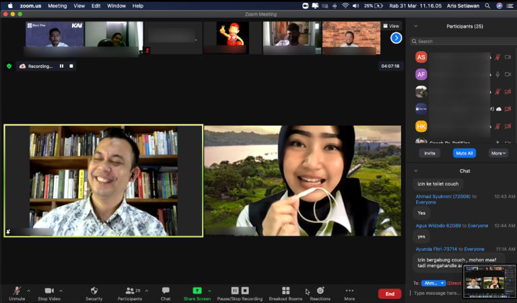Pause recording in bottom toolbar

pyautogui.click(x=235, y=290)
